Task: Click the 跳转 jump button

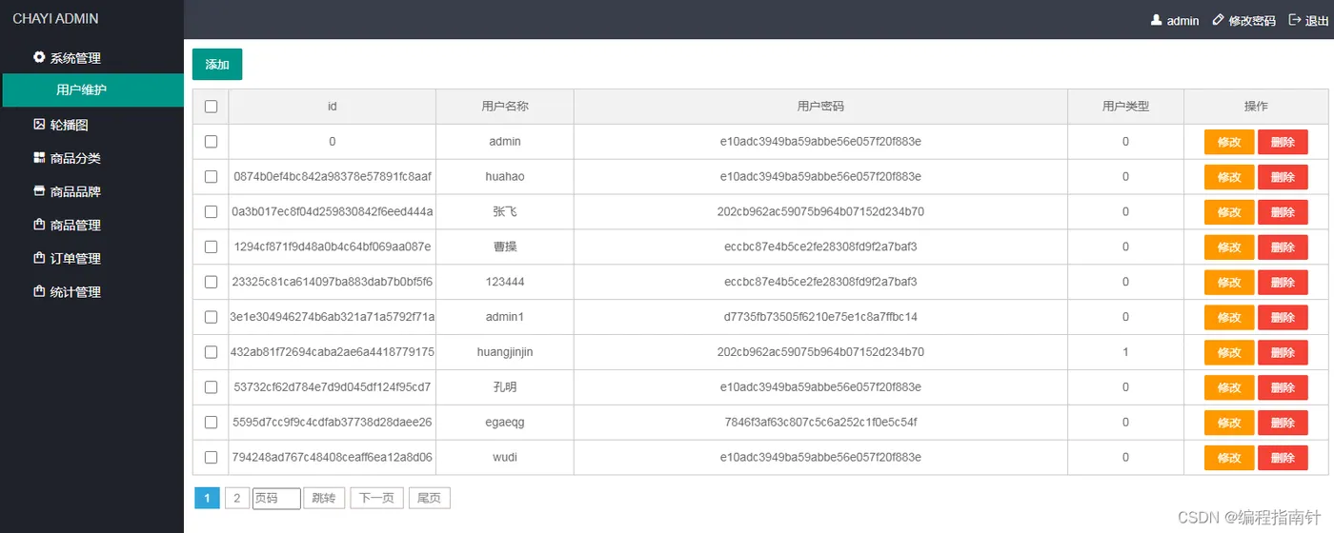Action: 324,498
